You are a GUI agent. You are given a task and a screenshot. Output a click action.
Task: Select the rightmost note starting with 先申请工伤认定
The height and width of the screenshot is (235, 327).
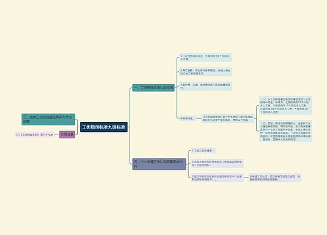pos(275,178)
